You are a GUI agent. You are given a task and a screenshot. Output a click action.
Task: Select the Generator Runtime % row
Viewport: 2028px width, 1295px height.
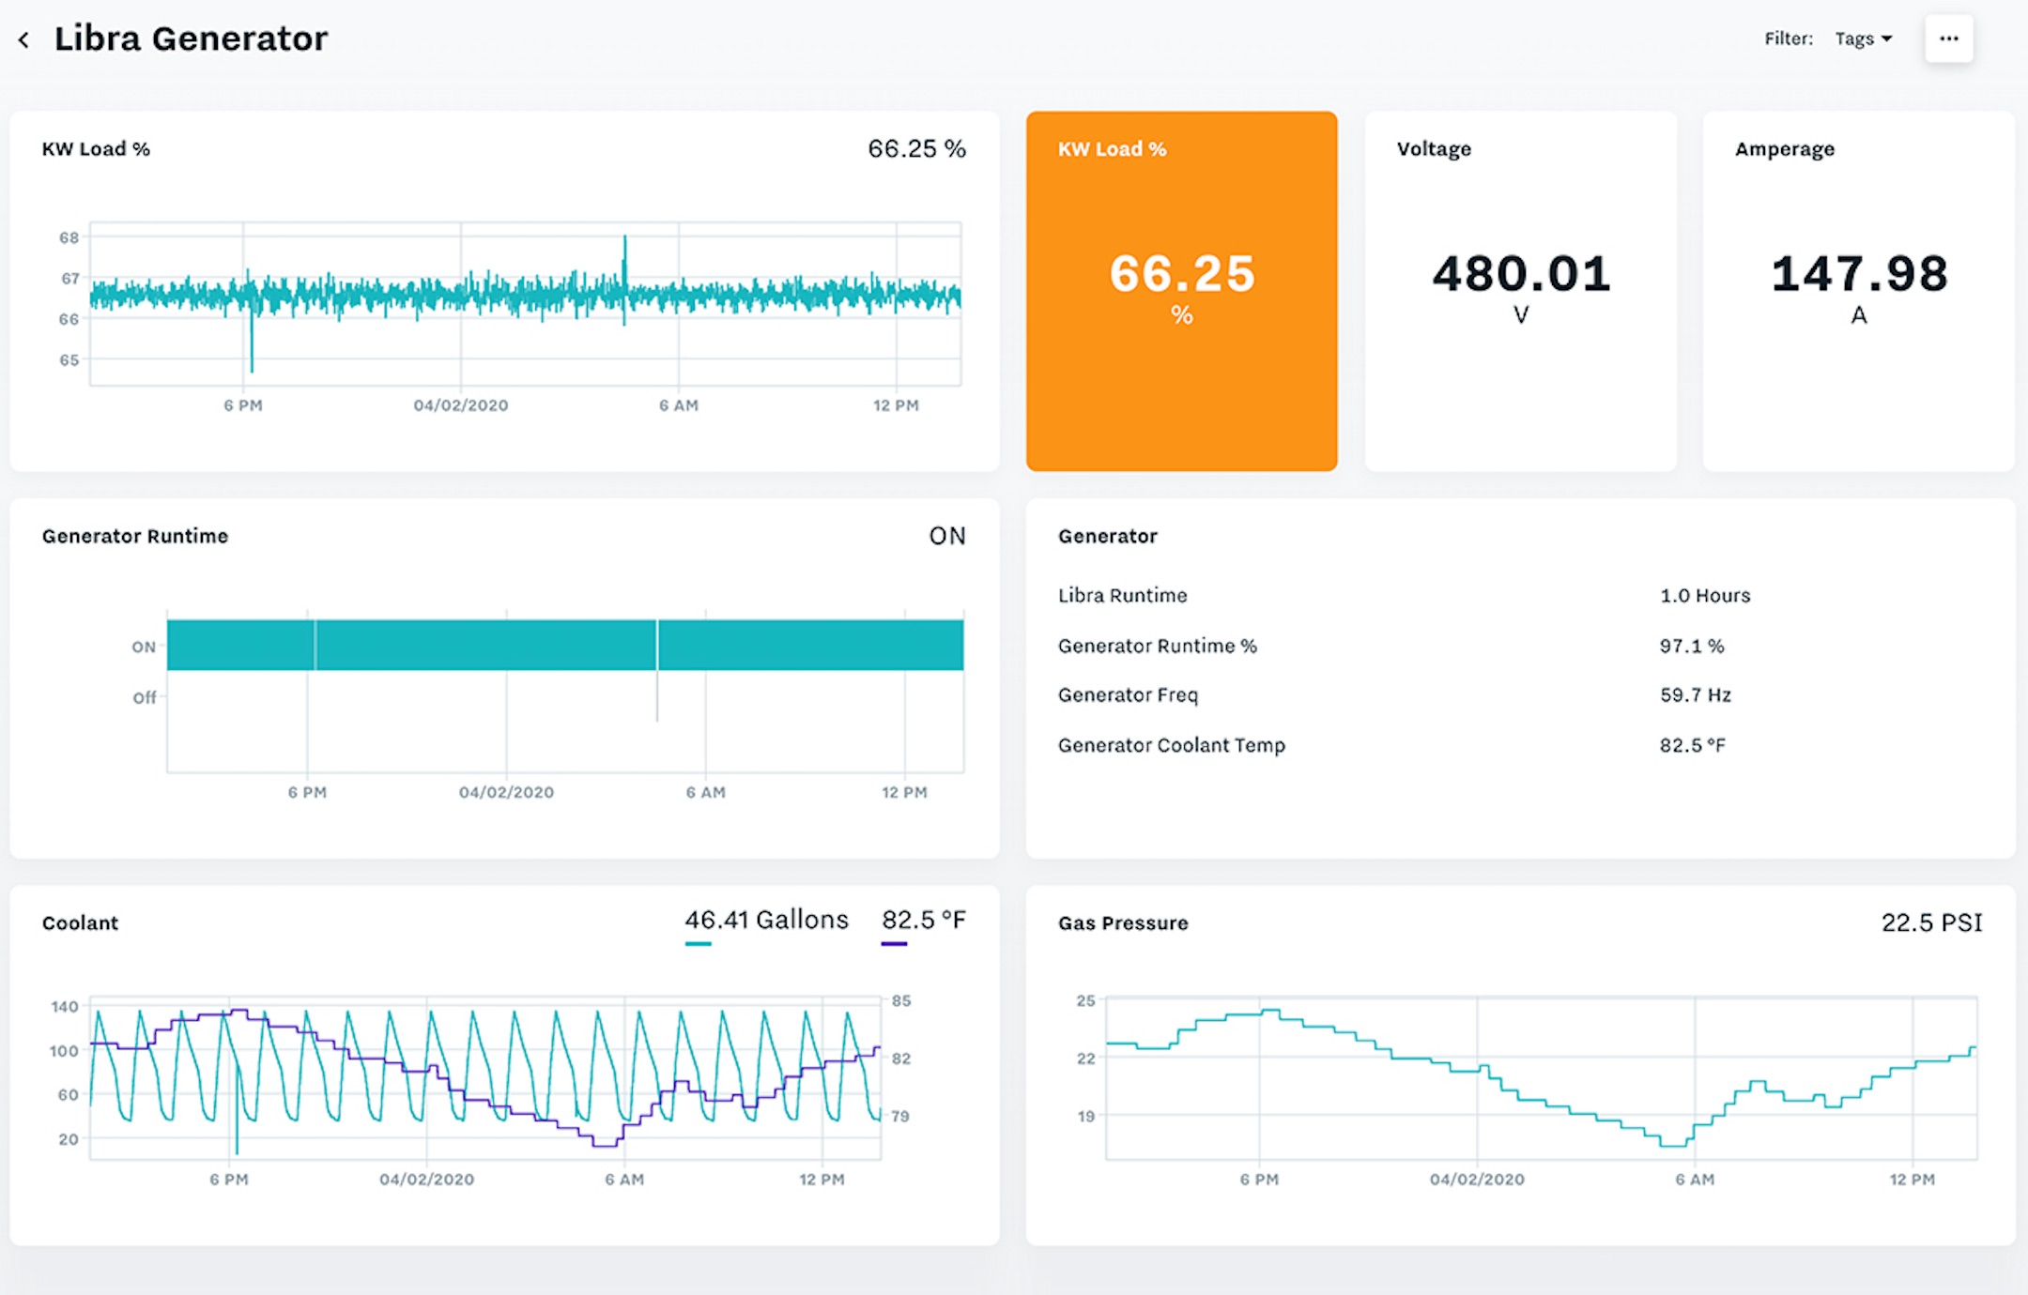pyautogui.click(x=1520, y=646)
